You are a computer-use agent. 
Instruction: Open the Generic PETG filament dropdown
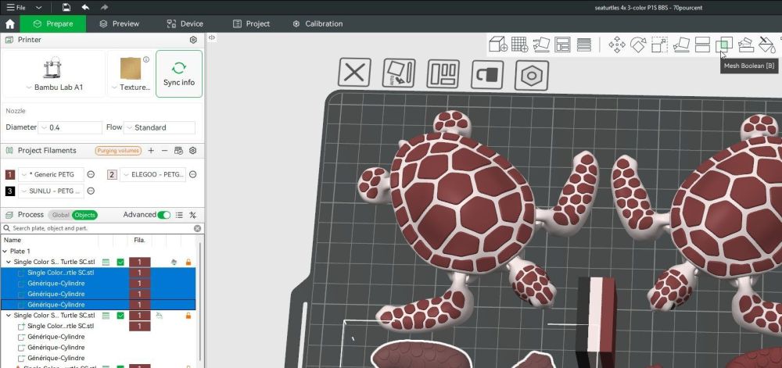coord(51,174)
